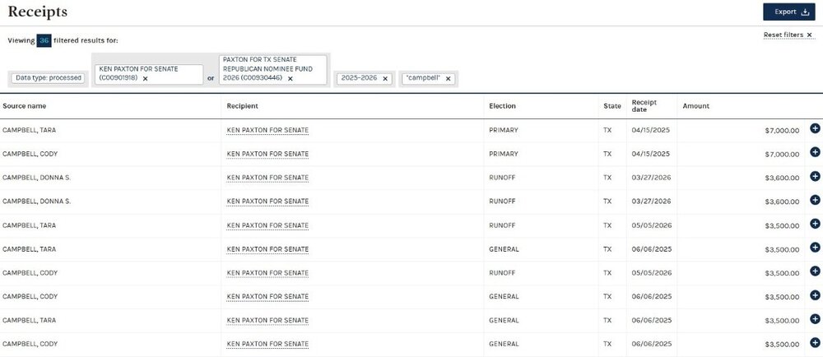Export the filtered receipts
823x357 pixels.
[789, 12]
